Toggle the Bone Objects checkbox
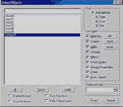This screenshot has height=107, width=123. tap(87, 77)
